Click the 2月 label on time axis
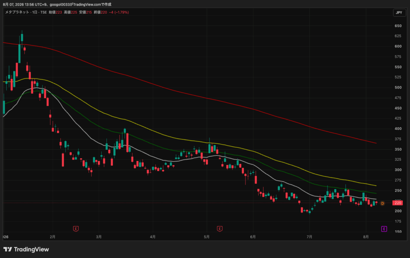Viewport: 410px width, 258px height. point(52,237)
